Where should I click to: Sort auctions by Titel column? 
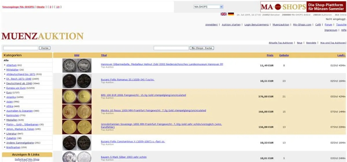click(104, 55)
